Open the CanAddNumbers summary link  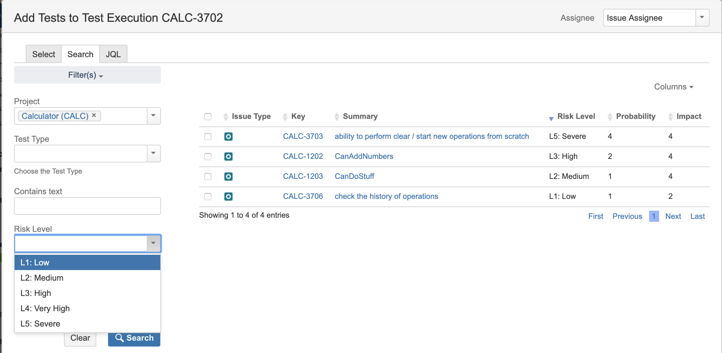coord(364,156)
